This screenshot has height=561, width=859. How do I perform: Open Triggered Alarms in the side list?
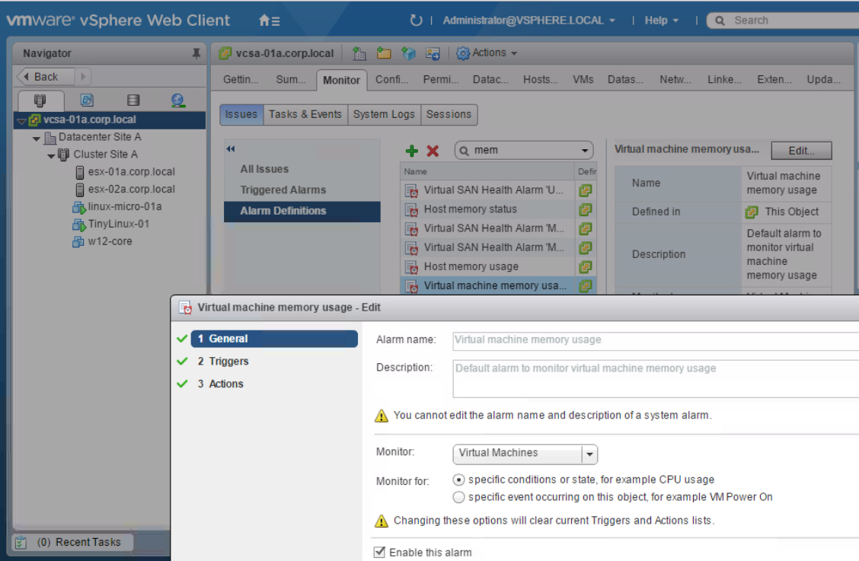tap(283, 190)
